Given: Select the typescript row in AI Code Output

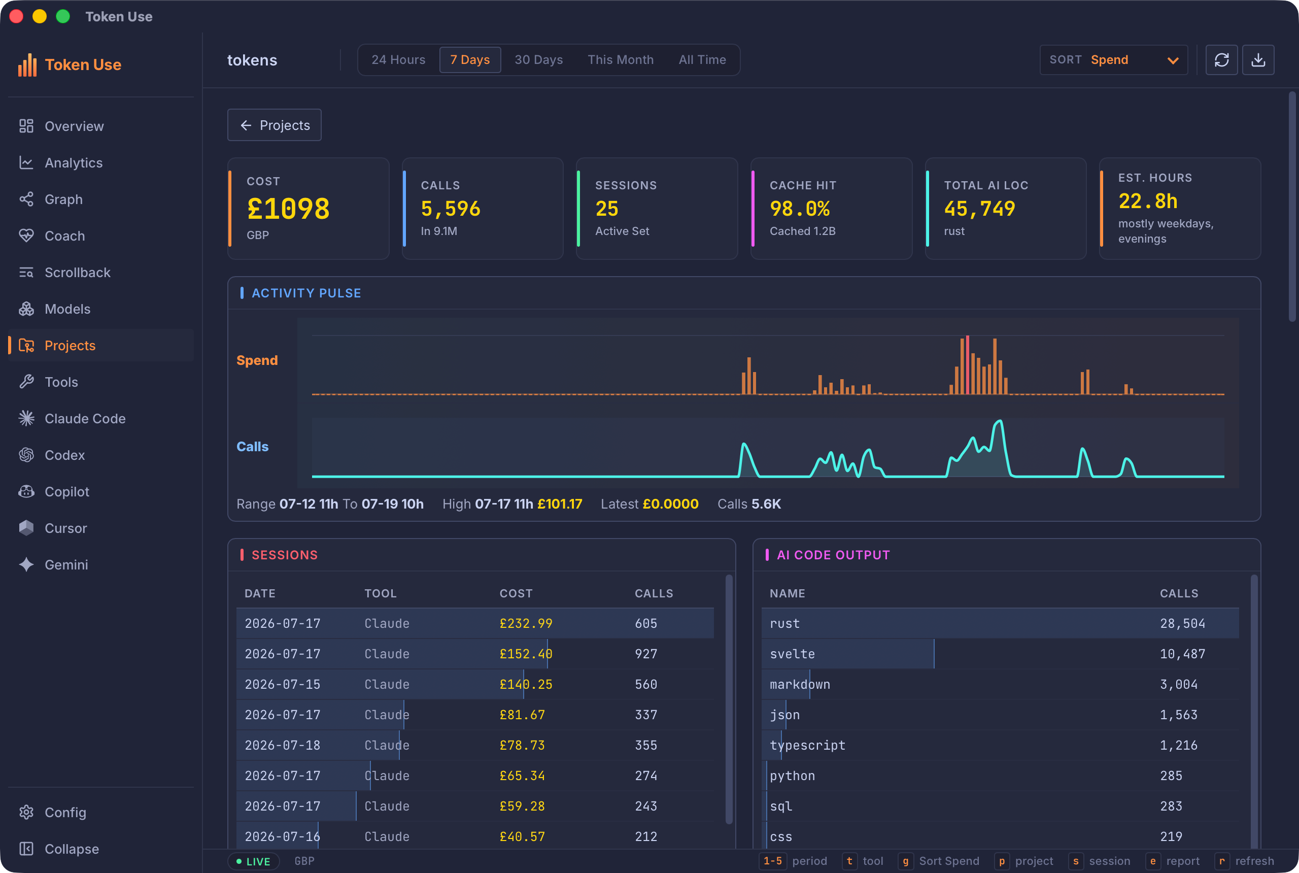Looking at the screenshot, I should (1000, 745).
